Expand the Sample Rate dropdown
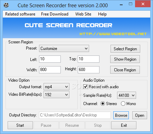The width and height of the screenshot is (153, 134). coord(126,95)
